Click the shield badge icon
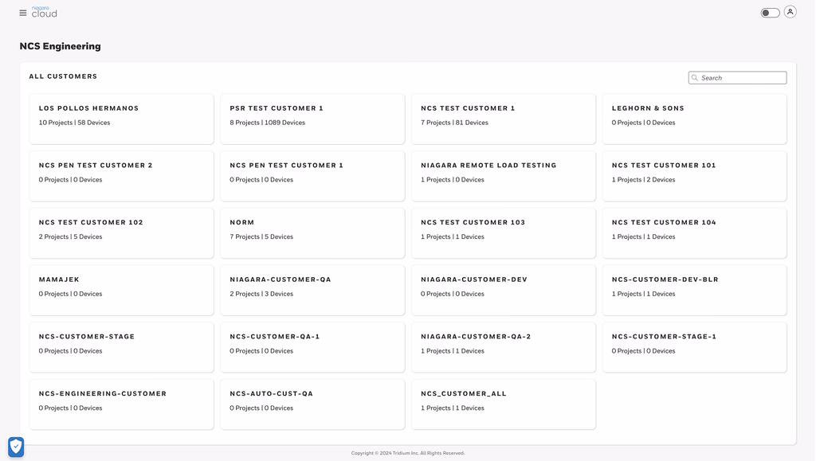Screen dimensions: 816x461 point(16,447)
